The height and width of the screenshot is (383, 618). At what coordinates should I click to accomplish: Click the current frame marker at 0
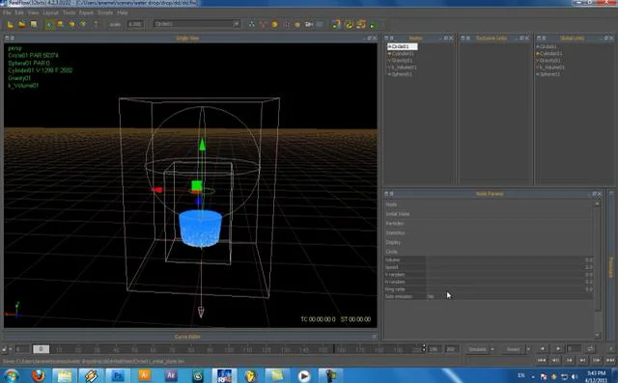[x=41, y=349]
